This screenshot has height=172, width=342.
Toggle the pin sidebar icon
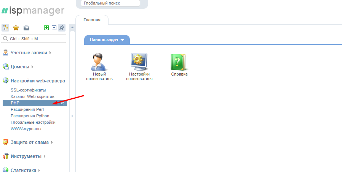[62, 28]
